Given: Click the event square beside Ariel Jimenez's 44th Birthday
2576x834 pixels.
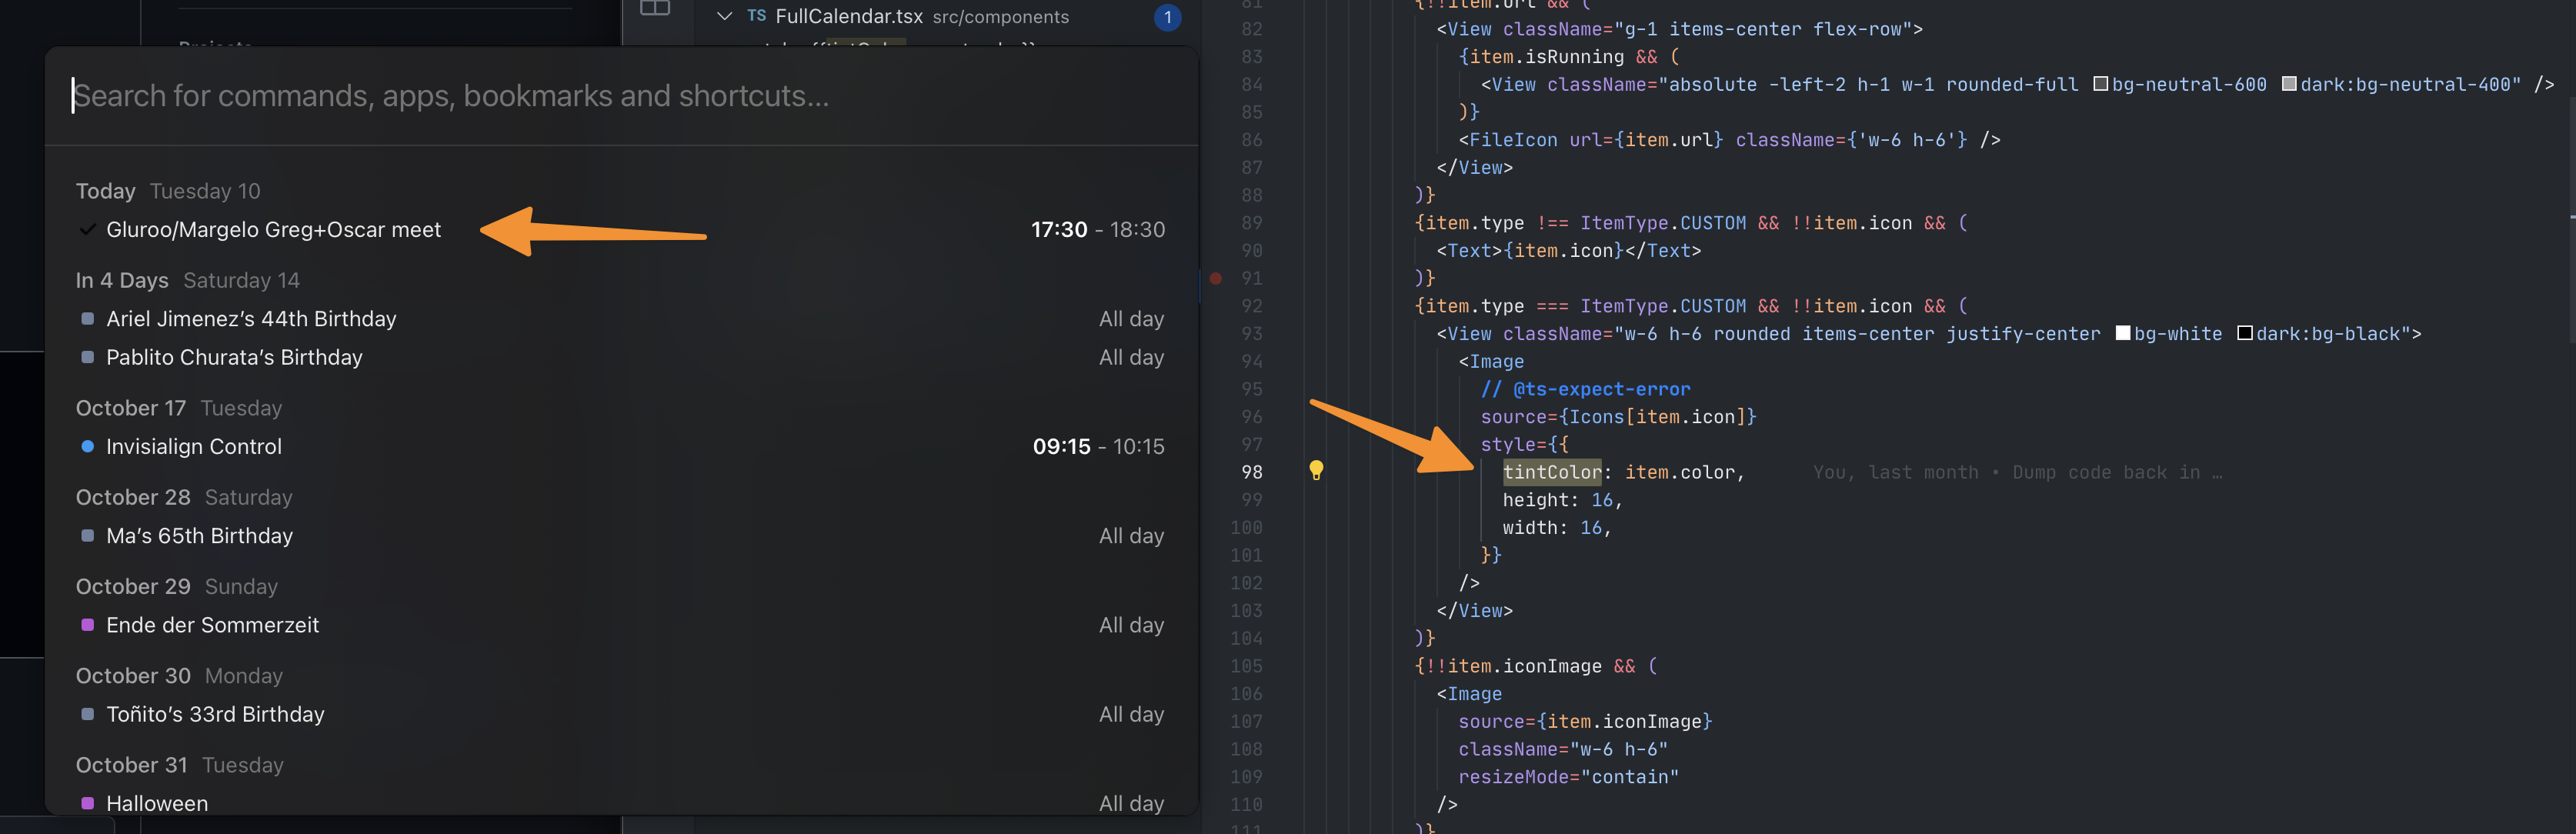Looking at the screenshot, I should pyautogui.click(x=86, y=318).
